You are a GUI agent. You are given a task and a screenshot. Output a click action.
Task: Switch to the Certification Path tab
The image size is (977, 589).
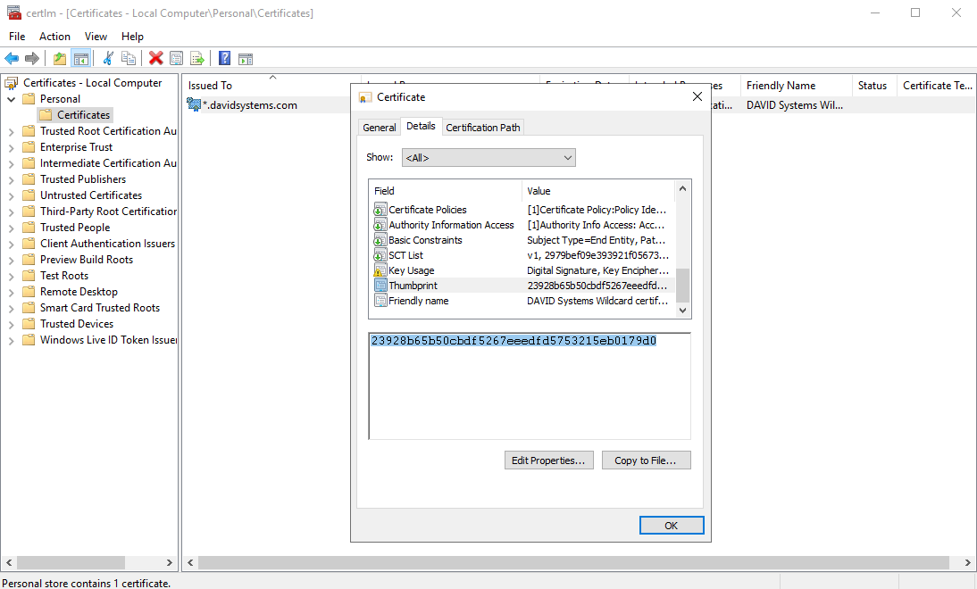tap(482, 128)
